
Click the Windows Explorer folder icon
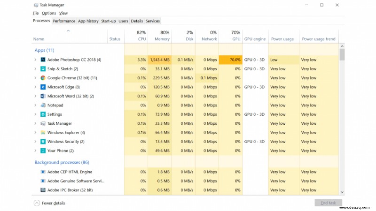pyautogui.click(x=43, y=132)
